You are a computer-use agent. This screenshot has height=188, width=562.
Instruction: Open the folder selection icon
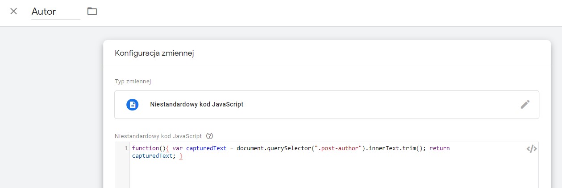[92, 11]
